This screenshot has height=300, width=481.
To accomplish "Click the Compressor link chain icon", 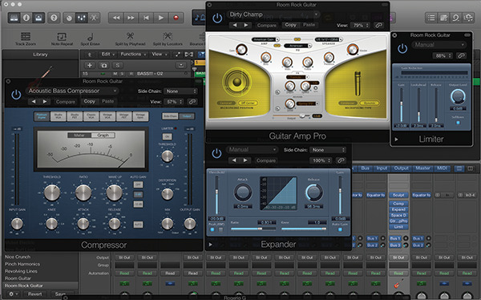I will (192, 102).
